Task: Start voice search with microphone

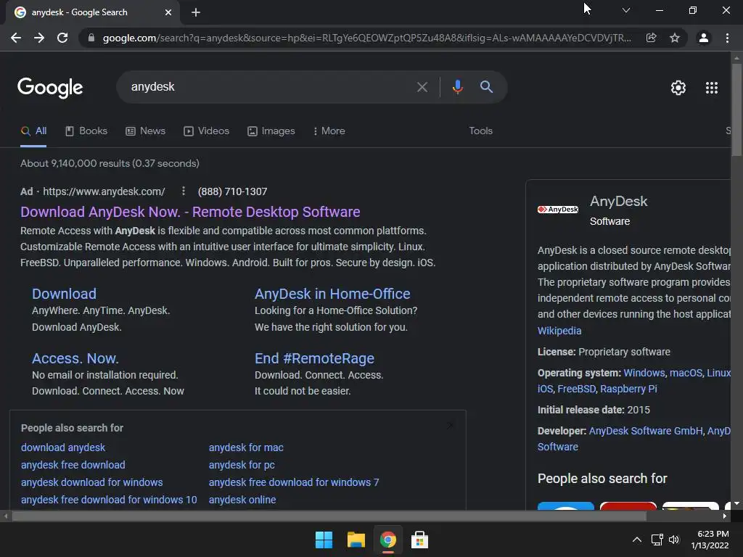Action: [457, 87]
